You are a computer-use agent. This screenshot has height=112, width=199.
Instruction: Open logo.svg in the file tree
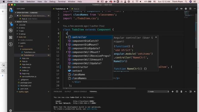pos(25,73)
